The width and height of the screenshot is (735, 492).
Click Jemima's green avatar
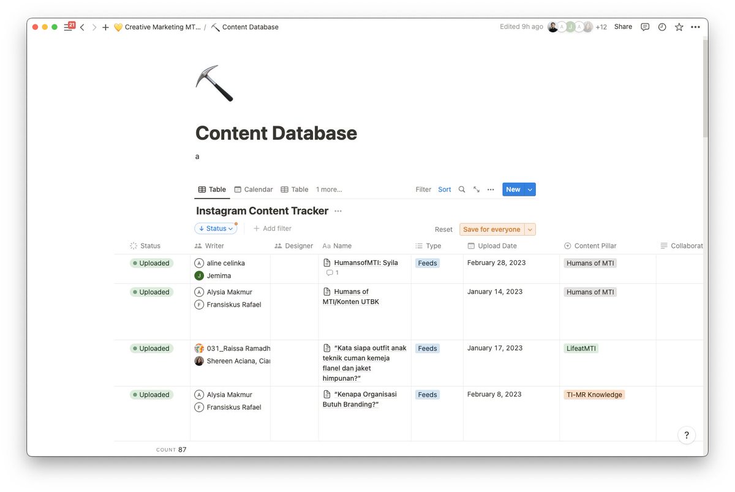(199, 276)
